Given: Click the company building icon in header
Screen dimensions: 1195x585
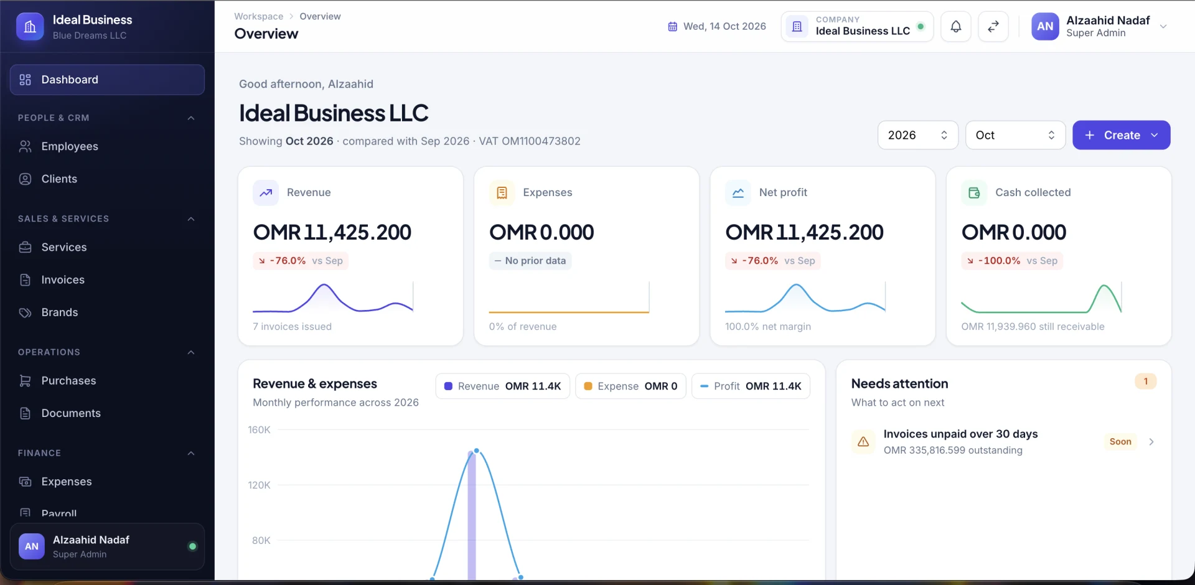Looking at the screenshot, I should (797, 27).
